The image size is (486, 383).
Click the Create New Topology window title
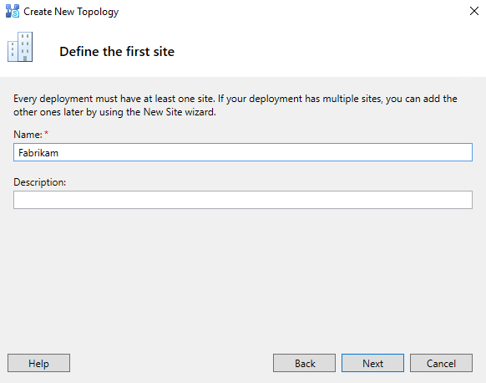click(71, 12)
